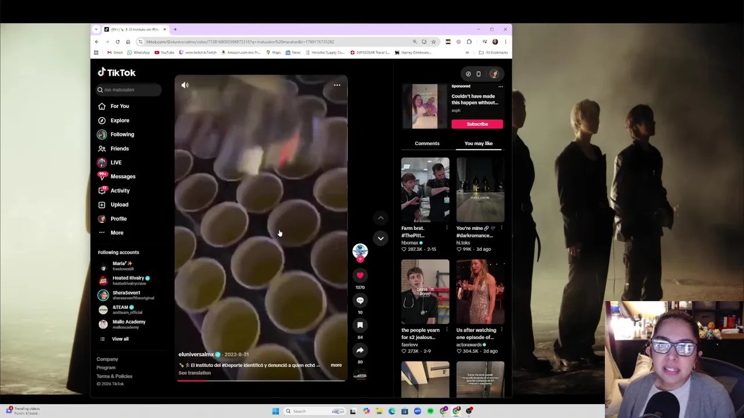
Task: Click the TikTok search field
Action: point(129,90)
